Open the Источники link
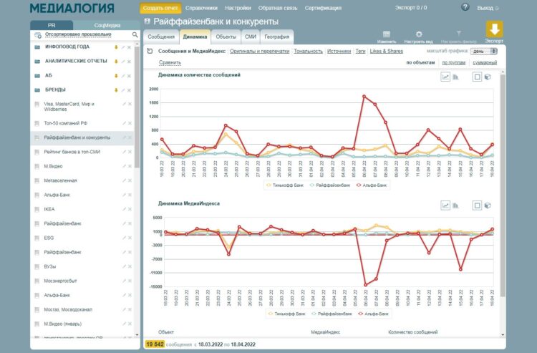Image resolution: width=537 pixels, height=353 pixels. 339,51
